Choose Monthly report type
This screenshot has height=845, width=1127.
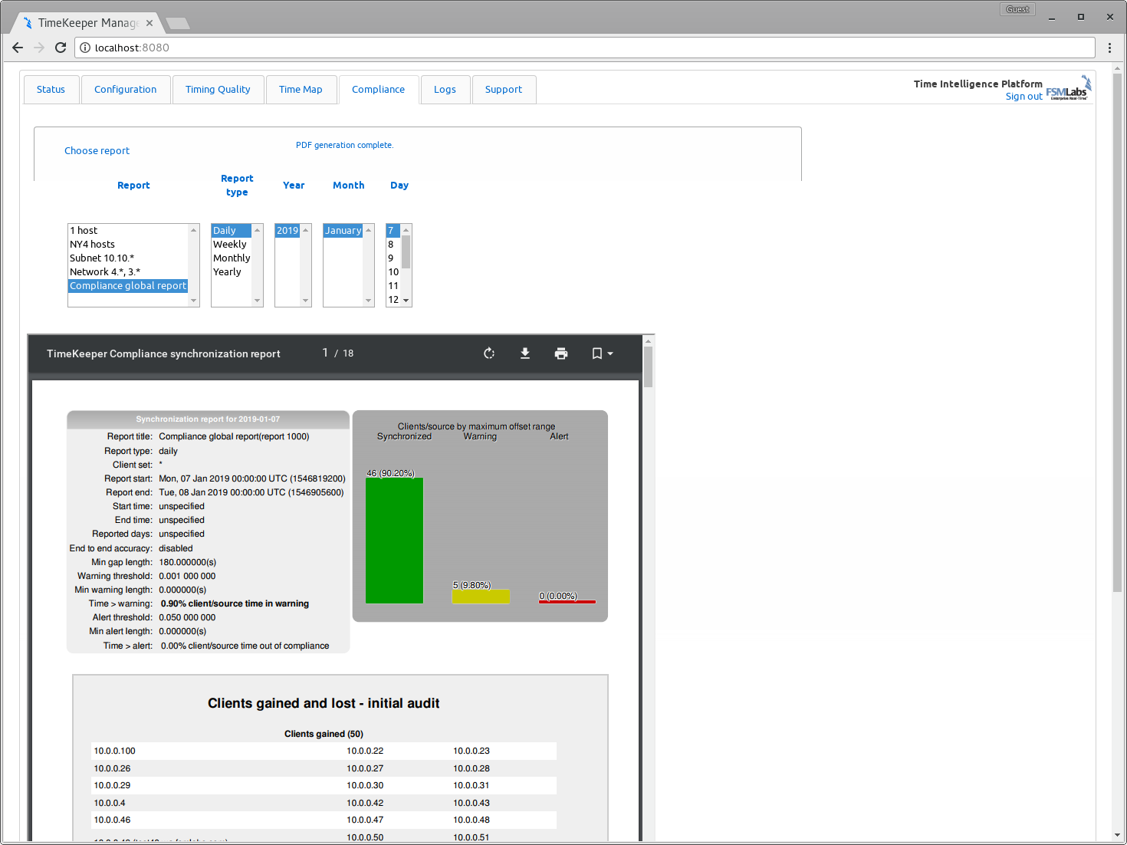[x=232, y=258]
